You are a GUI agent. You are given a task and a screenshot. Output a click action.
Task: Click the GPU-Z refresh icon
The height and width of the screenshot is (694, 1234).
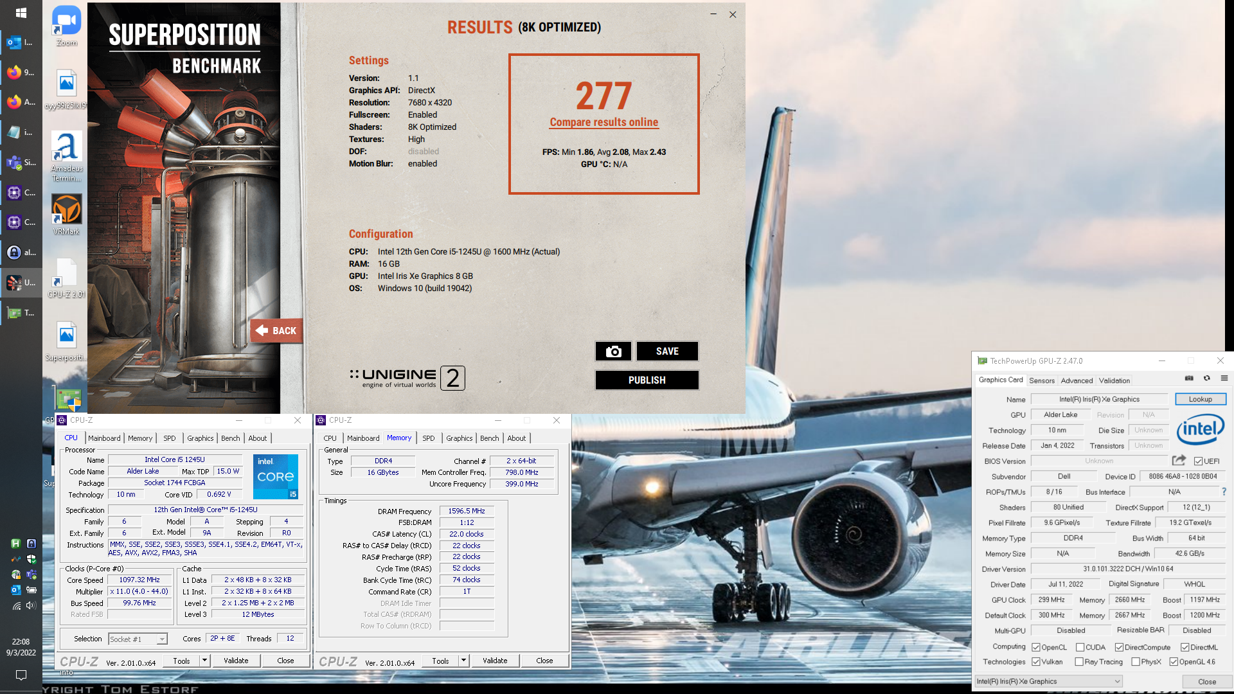click(1207, 378)
